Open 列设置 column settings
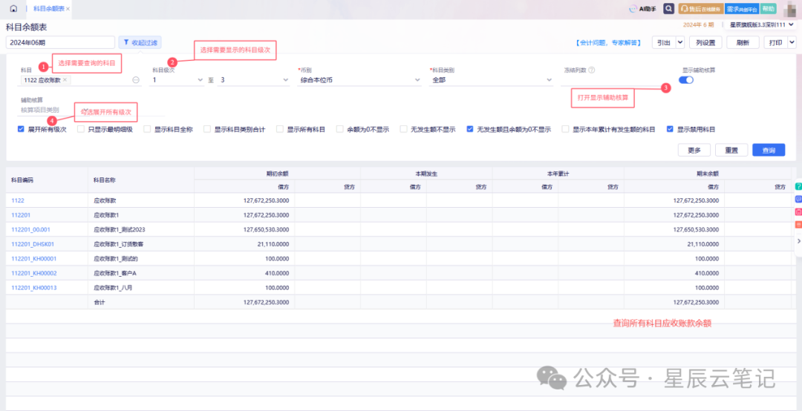This screenshot has width=802, height=411. (705, 43)
